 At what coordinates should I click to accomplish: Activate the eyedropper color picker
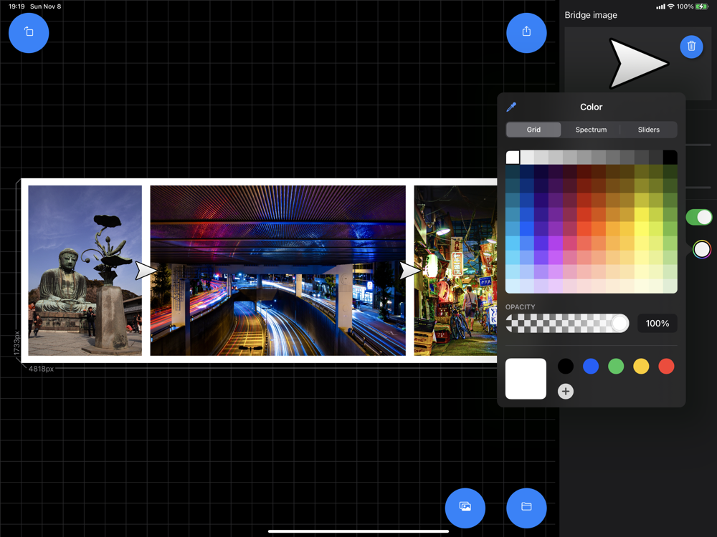pos(511,107)
